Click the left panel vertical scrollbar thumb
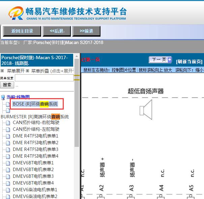This screenshot has width=204, height=199. (77, 103)
